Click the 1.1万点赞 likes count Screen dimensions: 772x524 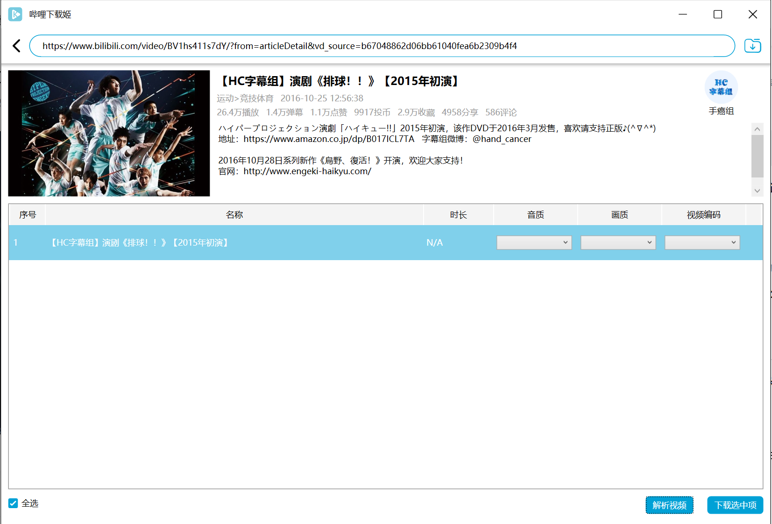(329, 113)
